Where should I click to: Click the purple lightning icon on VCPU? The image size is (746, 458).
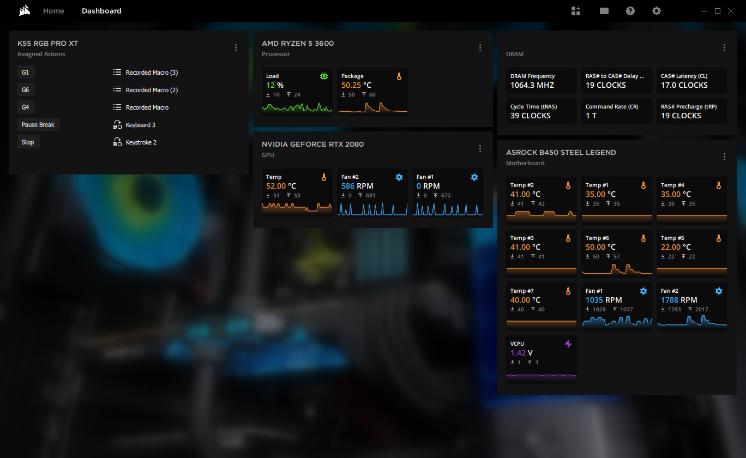[568, 344]
